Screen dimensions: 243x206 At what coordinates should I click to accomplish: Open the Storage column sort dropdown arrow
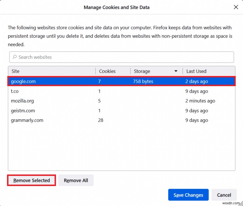pyautogui.click(x=176, y=71)
